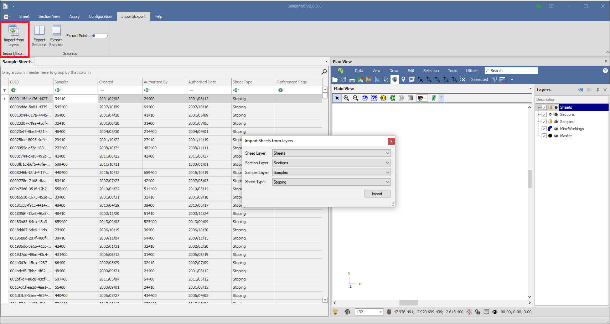610x324 pixels.
Task: Open the Sheet Layer dropdown
Action: (x=331, y=153)
